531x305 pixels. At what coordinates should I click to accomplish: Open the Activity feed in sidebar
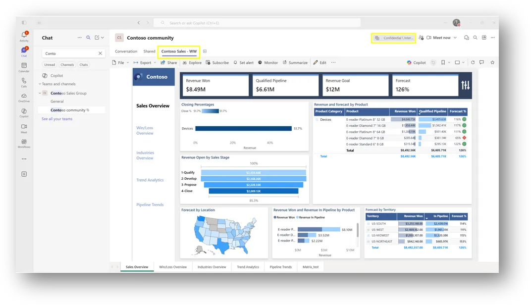[24, 36]
